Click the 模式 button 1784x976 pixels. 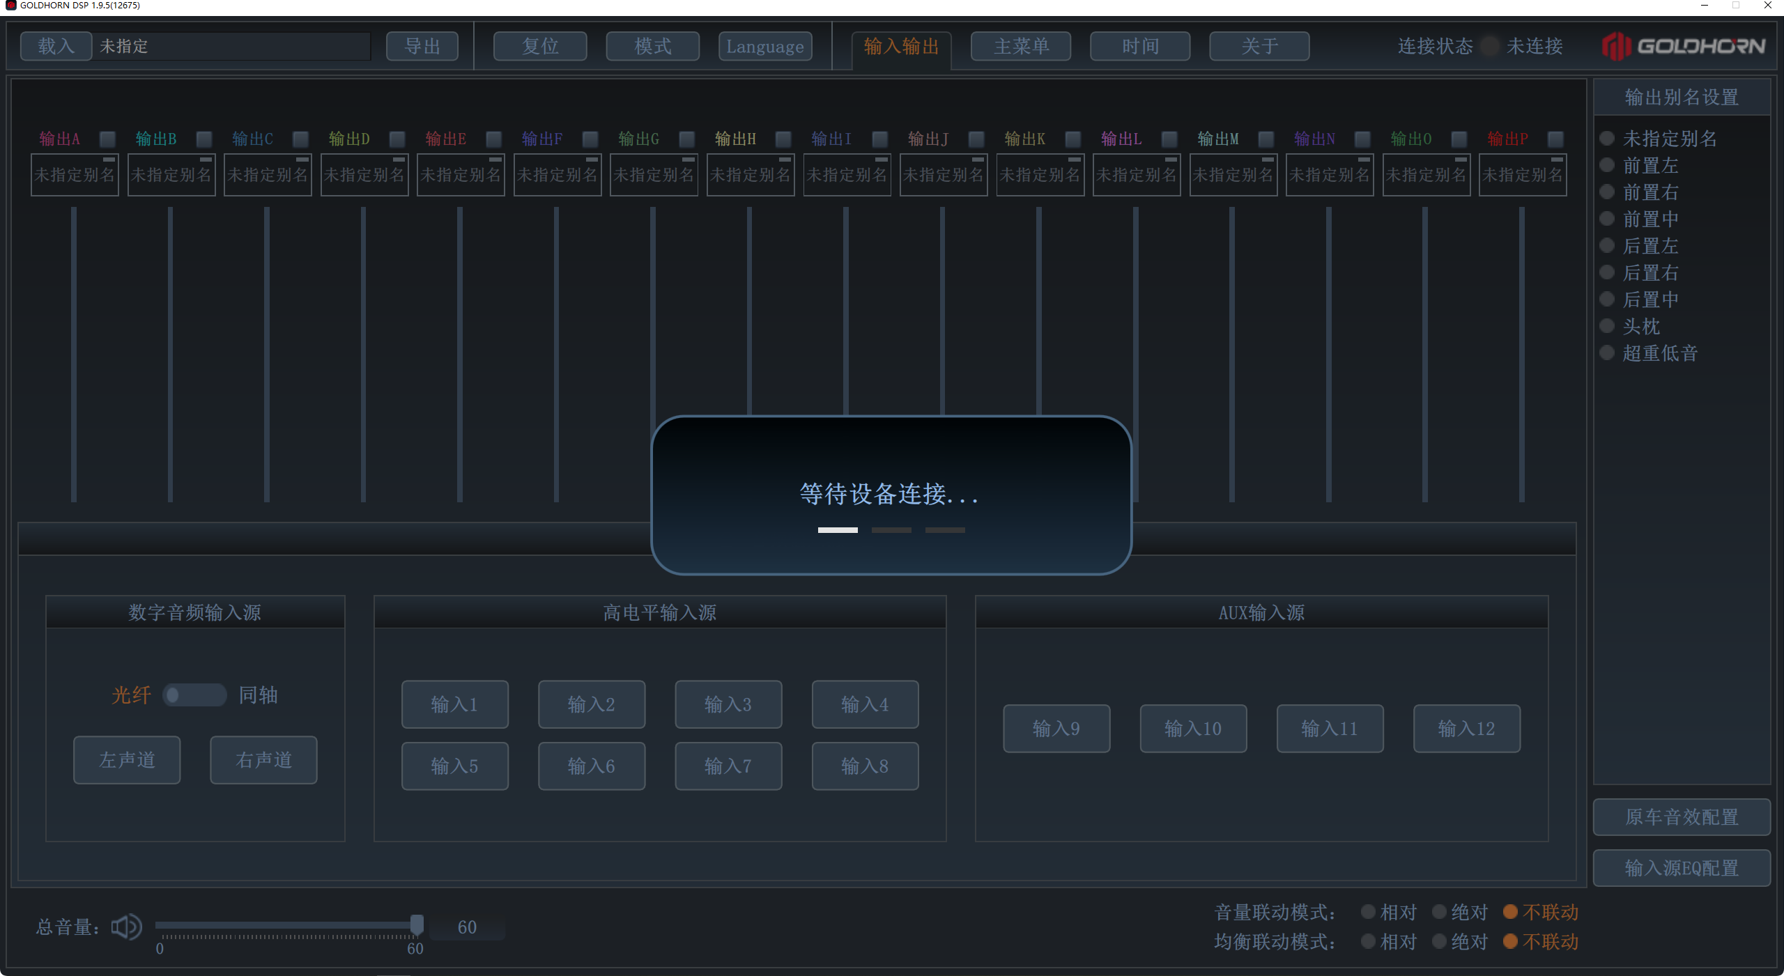[x=653, y=47]
